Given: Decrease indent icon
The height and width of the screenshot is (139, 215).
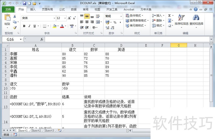Looking at the screenshot, I should click(x=82, y=28).
